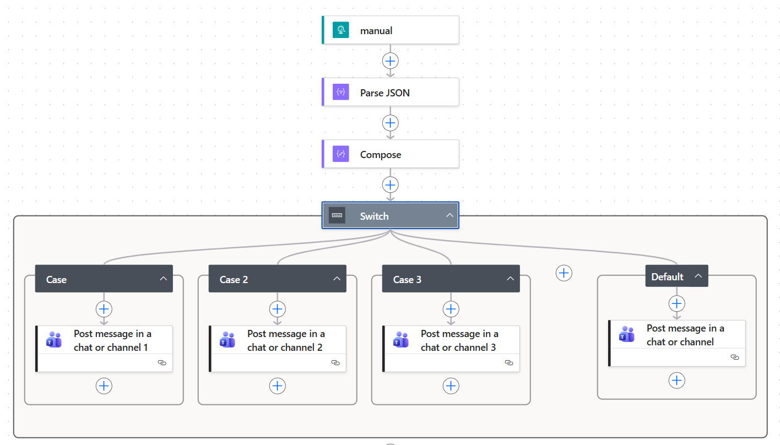Collapse the first Case branch

click(x=163, y=279)
